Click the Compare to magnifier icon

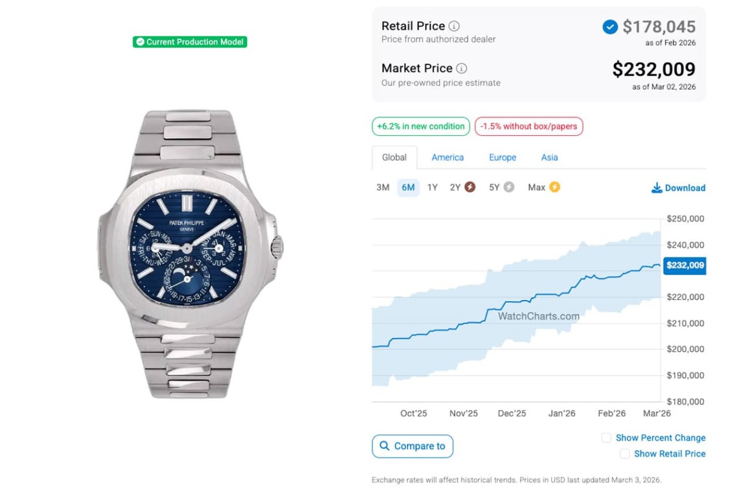click(384, 446)
